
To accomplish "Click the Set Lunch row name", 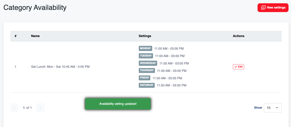I will [60, 67].
